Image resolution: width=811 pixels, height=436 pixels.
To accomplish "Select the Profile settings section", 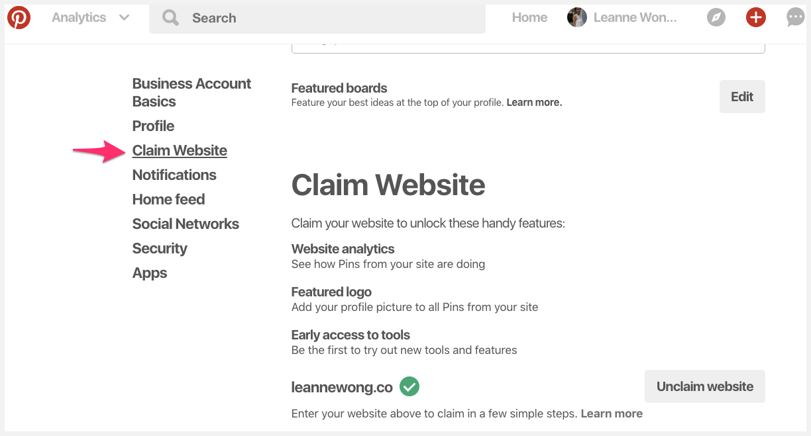I will tap(153, 126).
